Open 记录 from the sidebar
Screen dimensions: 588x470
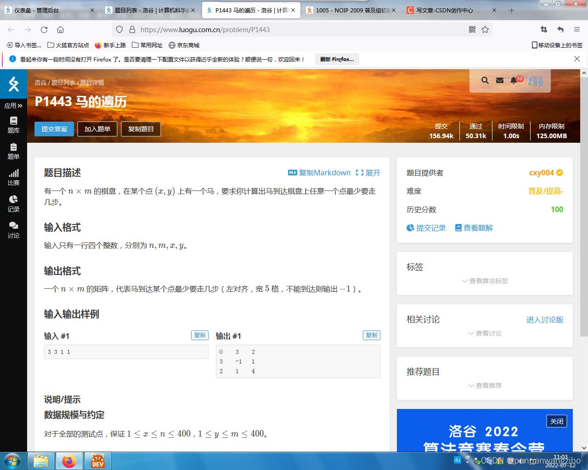pos(13,204)
